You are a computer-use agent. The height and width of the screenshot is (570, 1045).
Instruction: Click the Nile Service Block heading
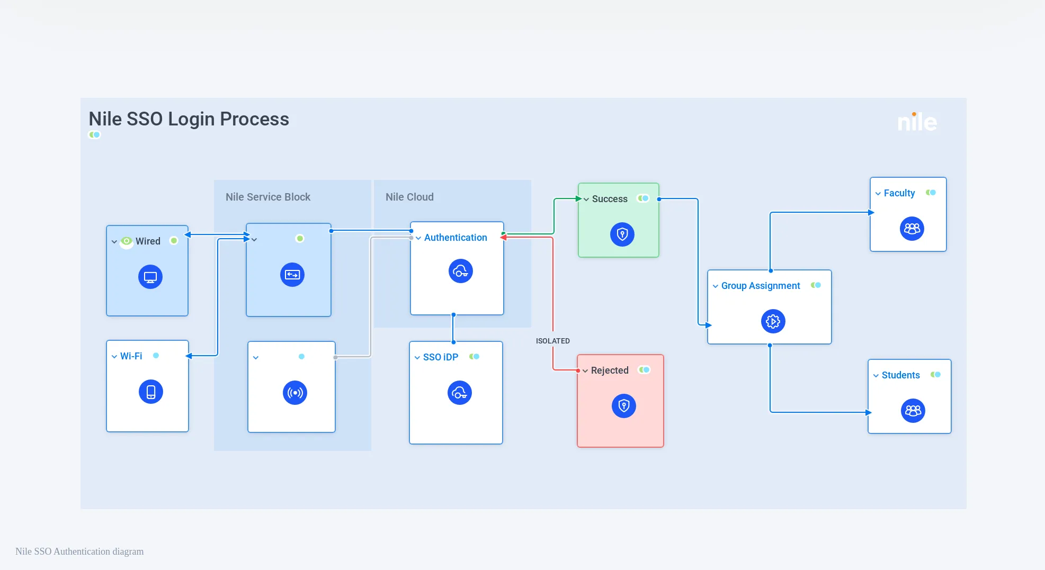(268, 197)
